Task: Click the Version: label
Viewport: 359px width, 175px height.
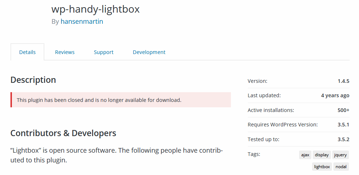Action: click(257, 81)
